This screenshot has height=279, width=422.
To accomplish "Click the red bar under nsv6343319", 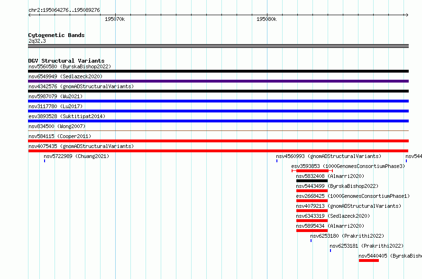I will pos(312,221).
